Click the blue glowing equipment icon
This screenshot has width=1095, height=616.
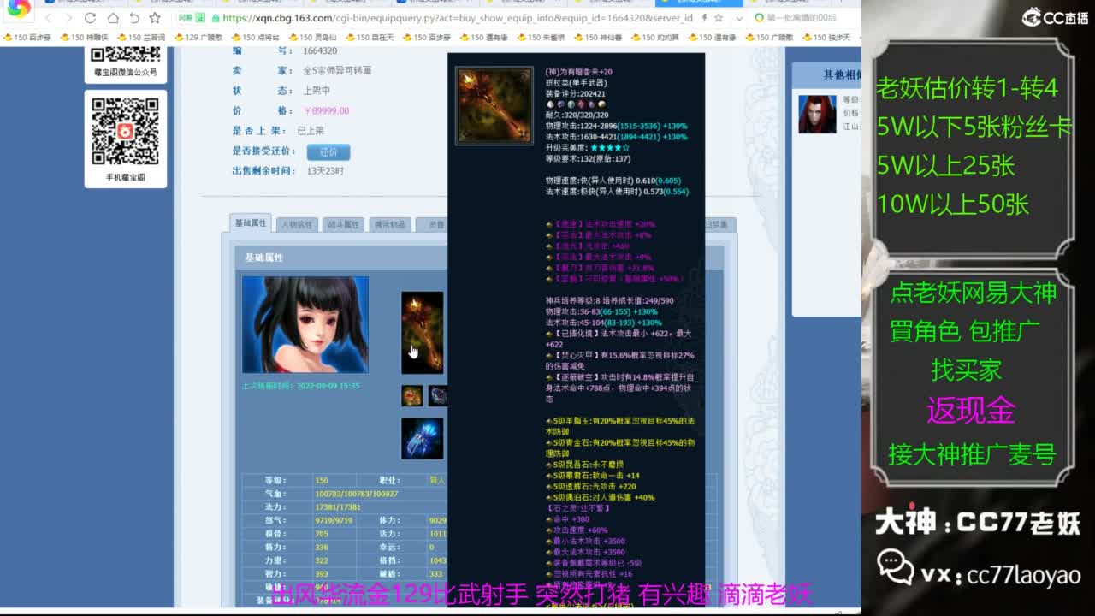[x=423, y=438]
